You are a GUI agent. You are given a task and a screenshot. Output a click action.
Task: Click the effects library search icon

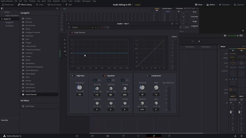coord(57,8)
